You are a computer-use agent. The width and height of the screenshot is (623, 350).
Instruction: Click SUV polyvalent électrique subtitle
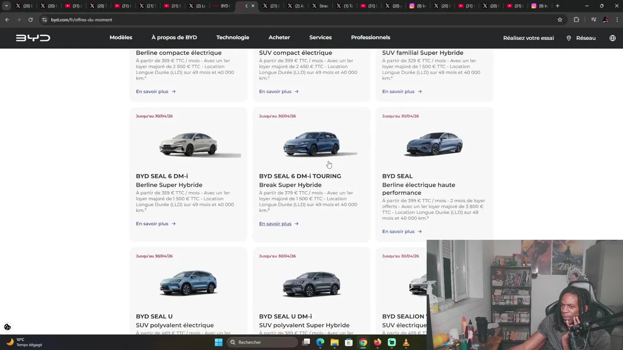(175, 325)
